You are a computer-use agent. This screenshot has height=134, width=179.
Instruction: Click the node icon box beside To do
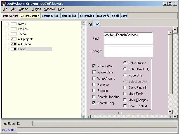pos(14,34)
